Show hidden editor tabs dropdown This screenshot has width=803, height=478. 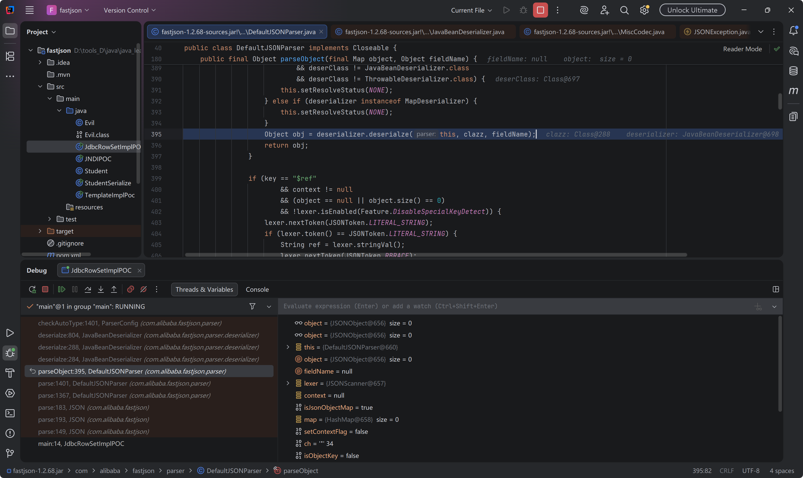click(761, 32)
